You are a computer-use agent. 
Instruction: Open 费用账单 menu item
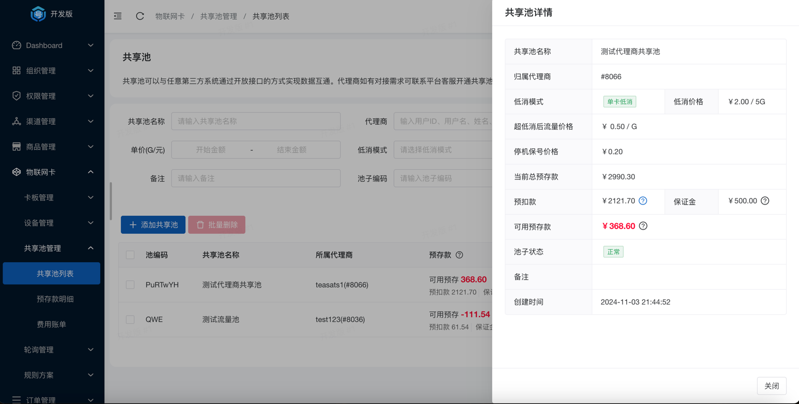point(51,325)
